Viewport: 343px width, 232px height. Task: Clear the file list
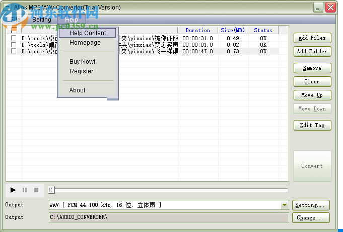click(312, 81)
